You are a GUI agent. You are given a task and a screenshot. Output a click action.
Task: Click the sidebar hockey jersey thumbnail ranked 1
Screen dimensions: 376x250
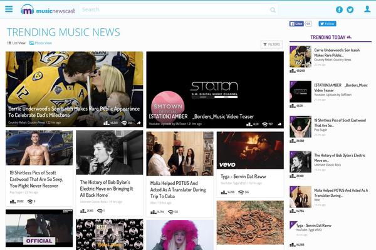[x=300, y=57]
